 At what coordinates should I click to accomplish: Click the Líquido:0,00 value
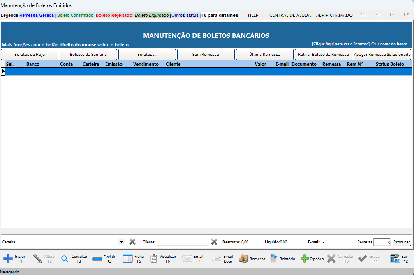[276, 242]
